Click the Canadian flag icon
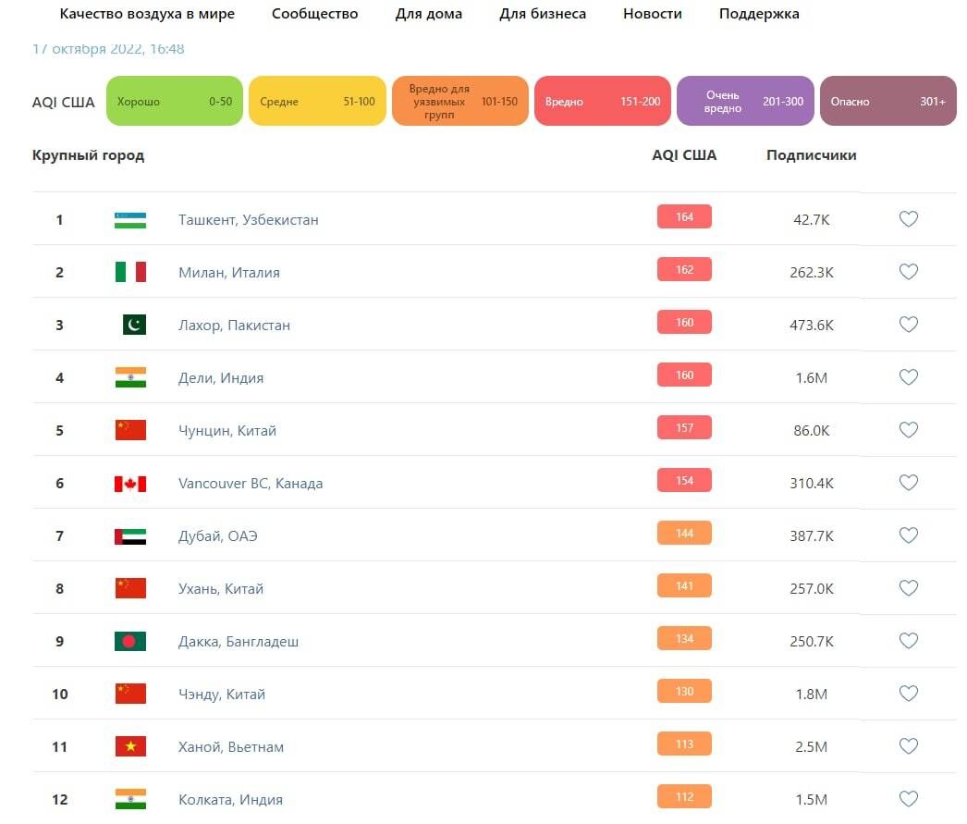Image resolution: width=967 pixels, height=824 pixels. pos(130,484)
